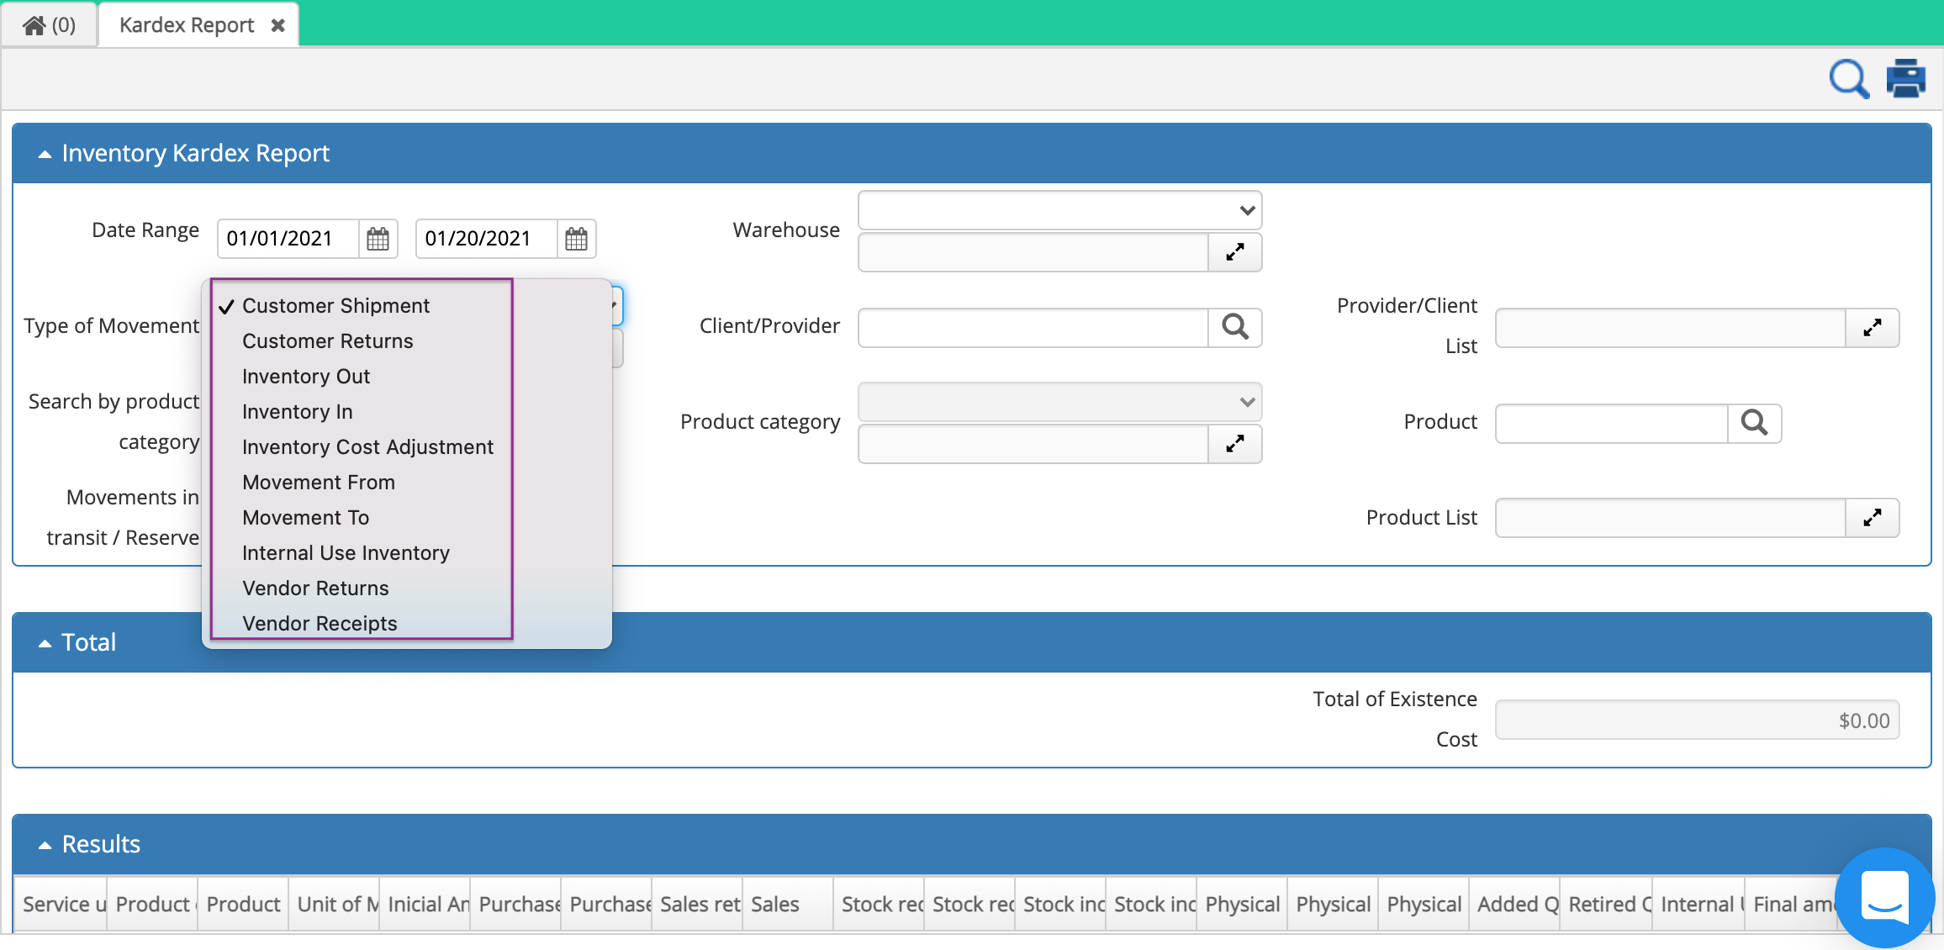This screenshot has width=1944, height=950.
Task: Open the start date calendar picker
Action: (x=378, y=239)
